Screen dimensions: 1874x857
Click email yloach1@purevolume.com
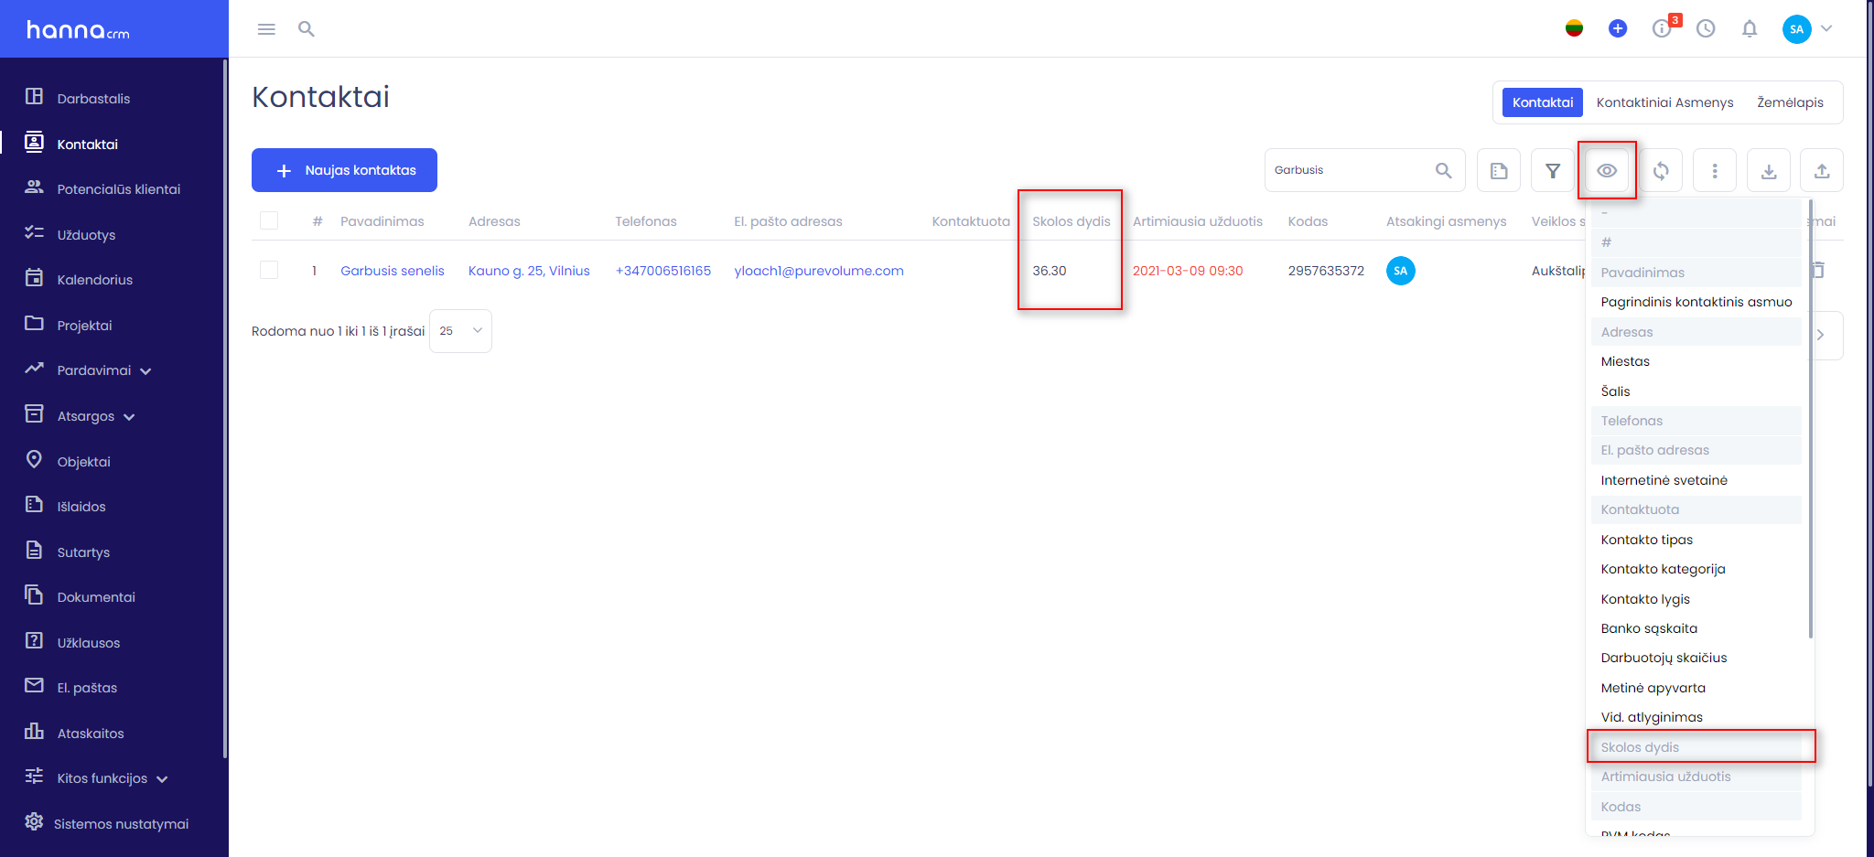tap(819, 271)
